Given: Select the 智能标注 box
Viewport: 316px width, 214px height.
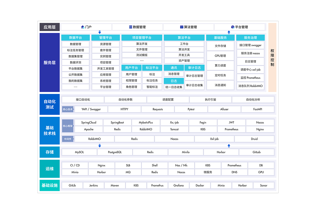Looking at the screenshot, I should pyautogui.click(x=152, y=87).
